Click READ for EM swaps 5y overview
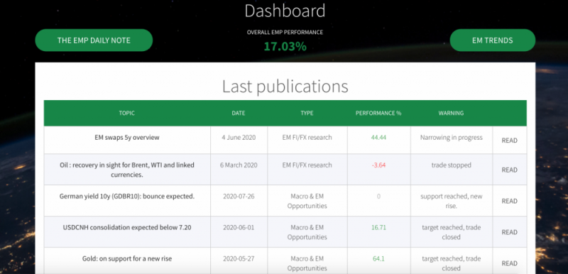The width and height of the screenshot is (568, 274). [x=509, y=141]
